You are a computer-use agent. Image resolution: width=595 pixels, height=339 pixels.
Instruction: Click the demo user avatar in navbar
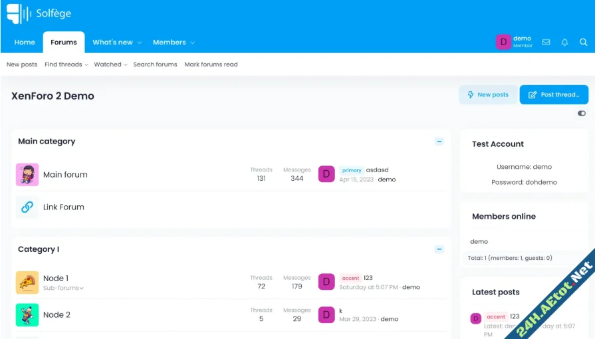(503, 42)
